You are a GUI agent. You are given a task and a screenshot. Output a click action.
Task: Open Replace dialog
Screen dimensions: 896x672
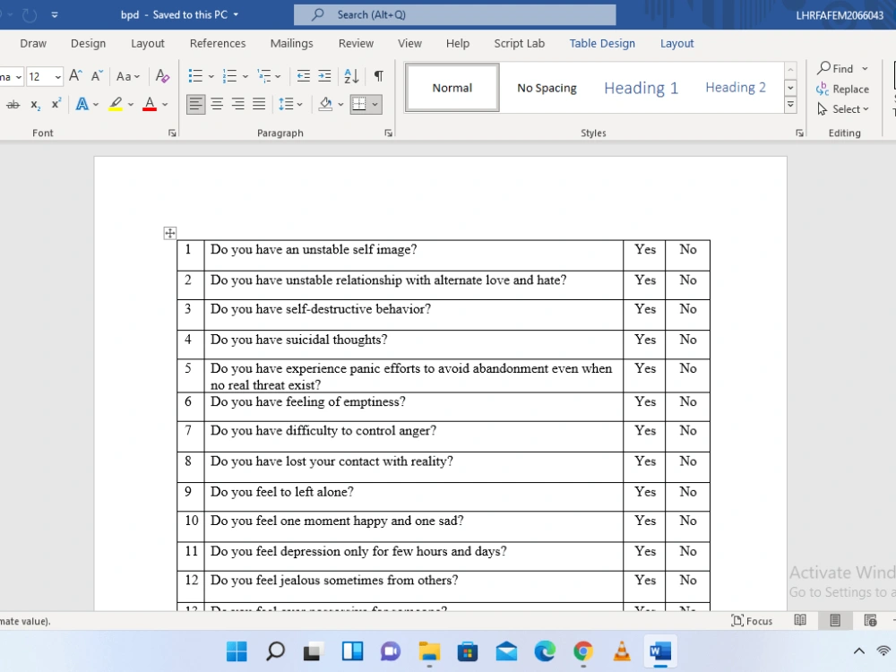click(x=843, y=89)
